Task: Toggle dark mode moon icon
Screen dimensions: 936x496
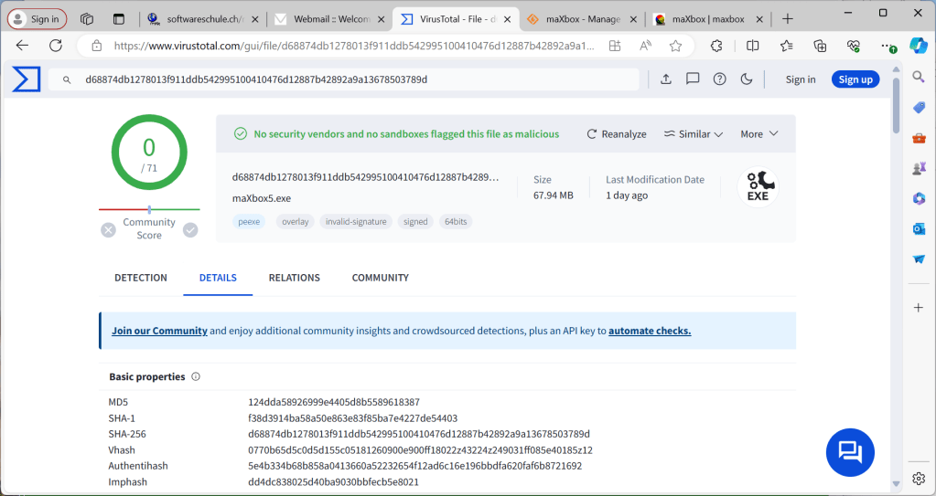Action: (x=747, y=79)
